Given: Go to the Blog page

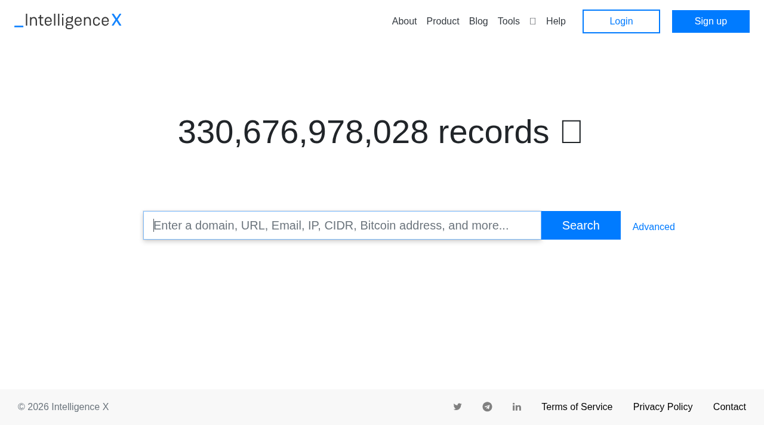Looking at the screenshot, I should tap(479, 21).
